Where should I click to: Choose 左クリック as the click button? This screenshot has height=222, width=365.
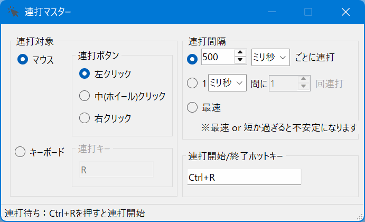[x=85, y=73]
